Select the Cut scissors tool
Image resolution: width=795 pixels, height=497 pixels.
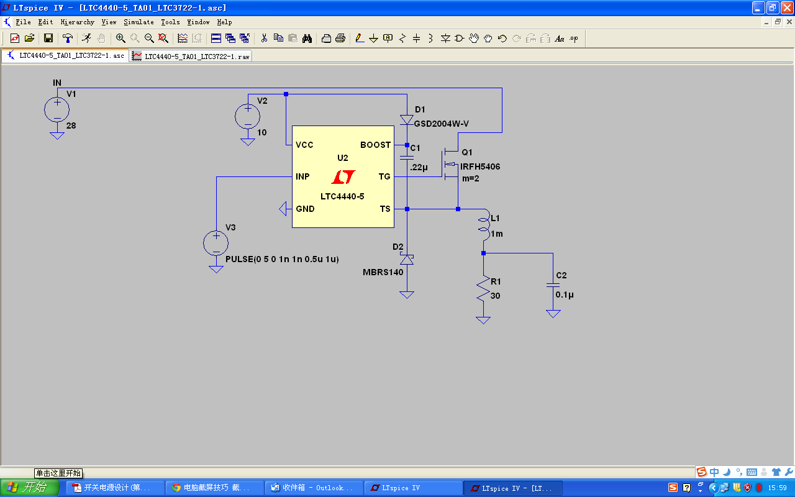click(264, 39)
